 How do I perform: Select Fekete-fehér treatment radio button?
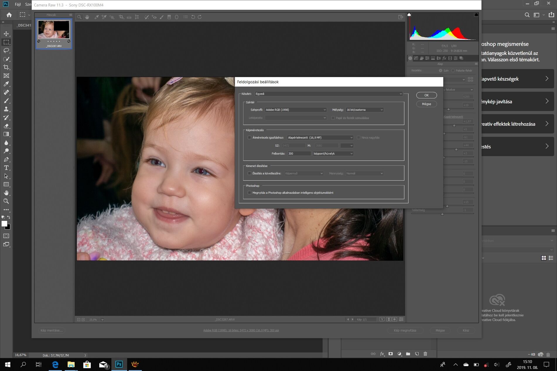pos(453,71)
